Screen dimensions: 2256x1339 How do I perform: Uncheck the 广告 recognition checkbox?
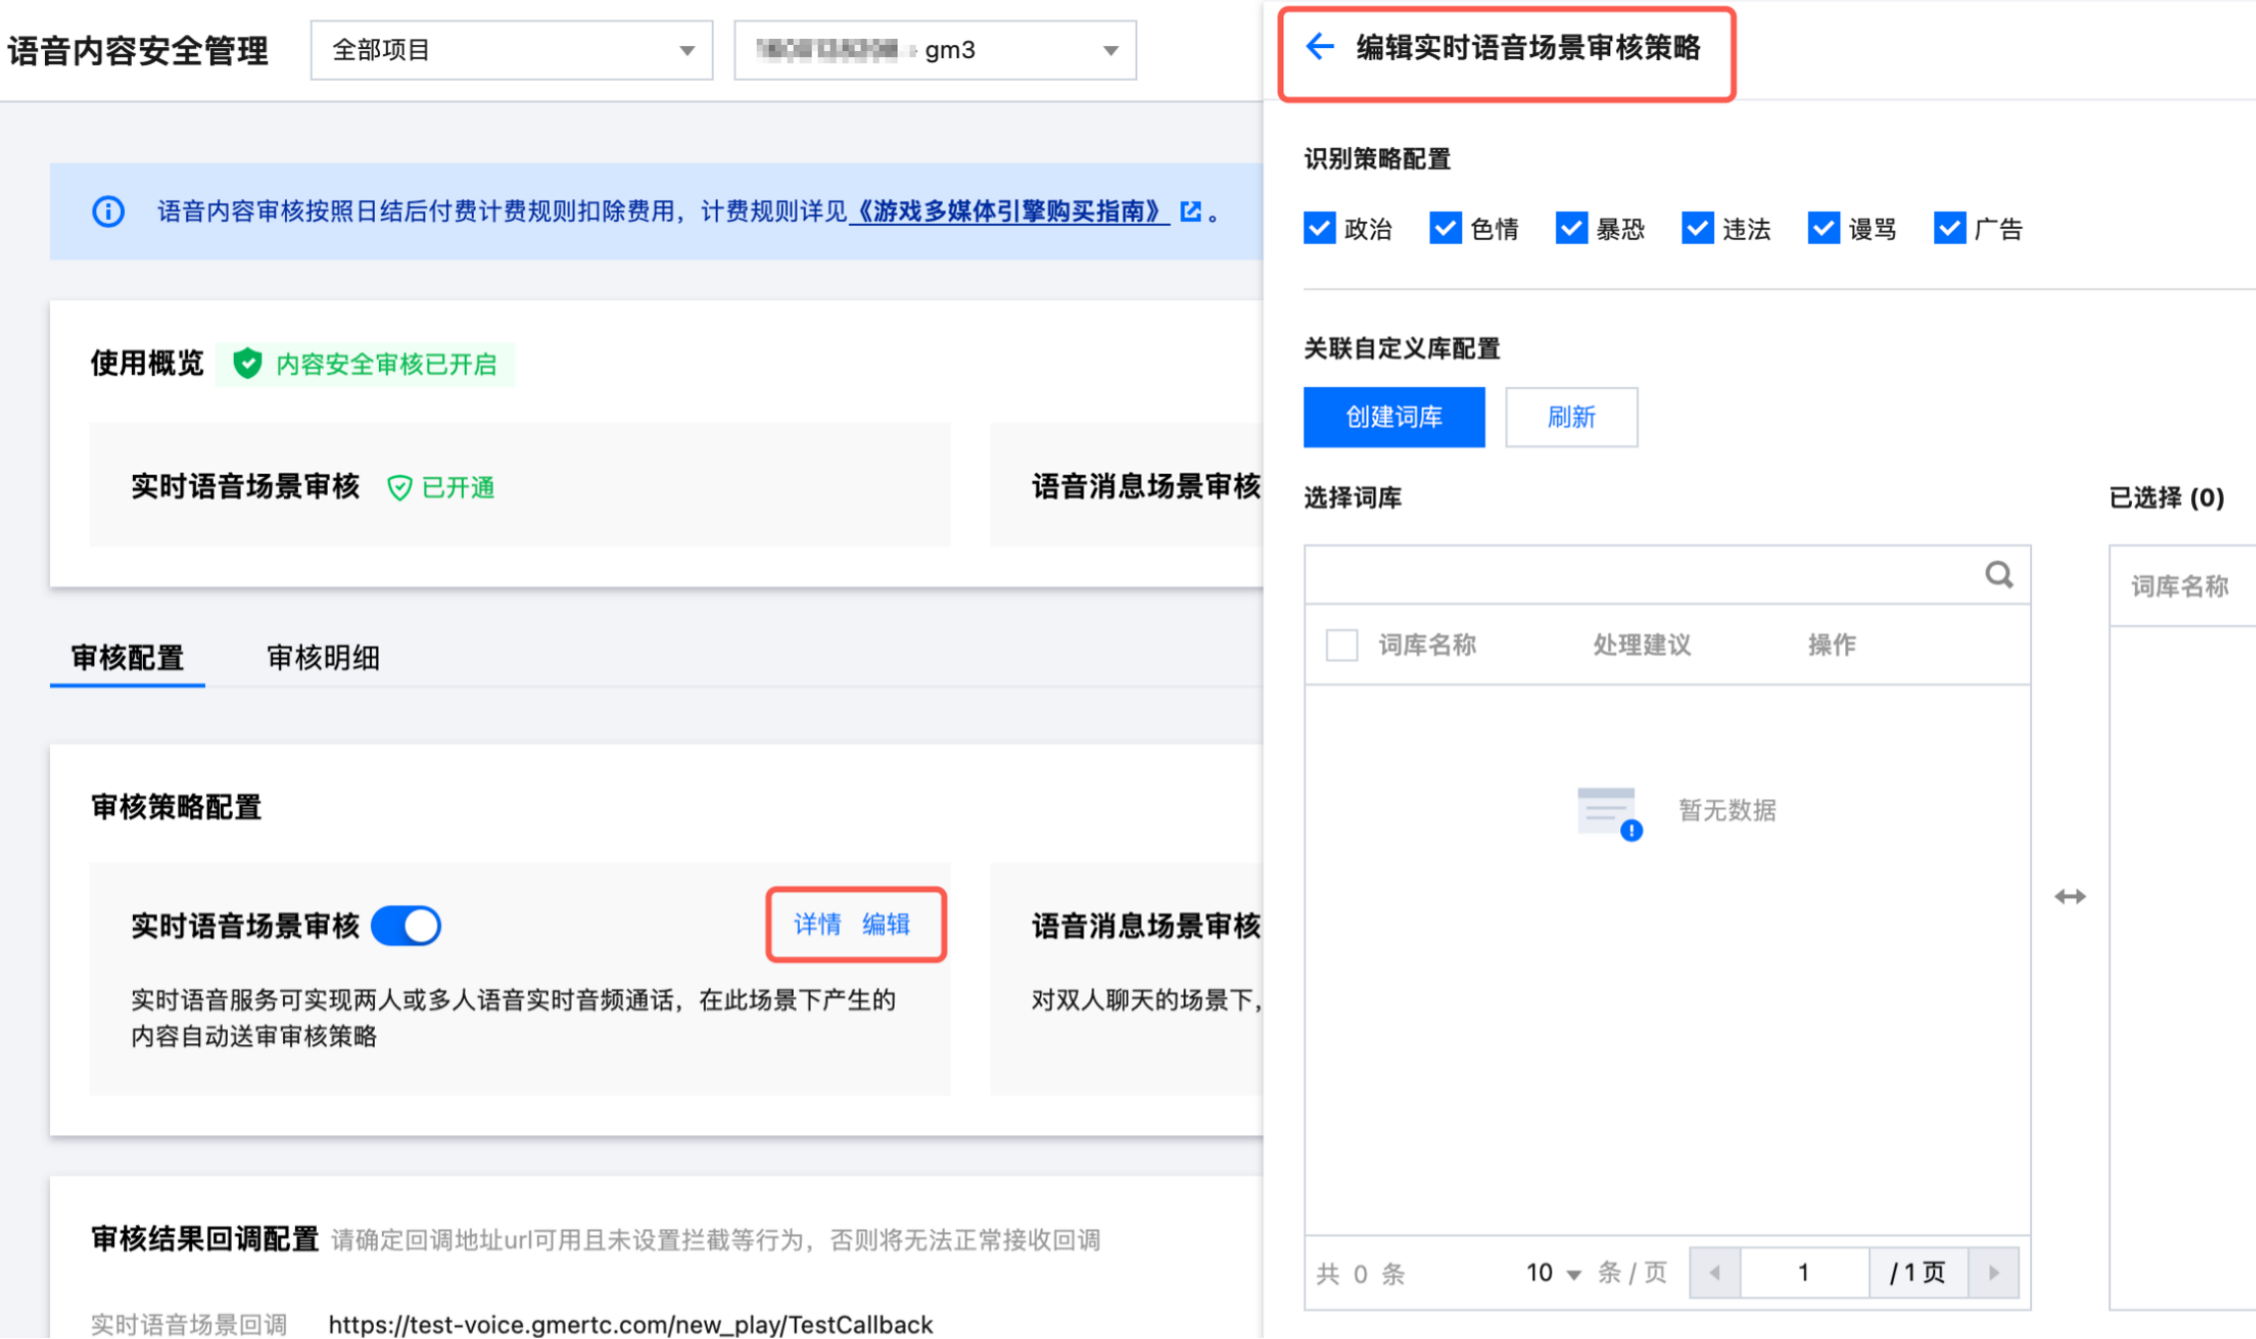pos(1949,228)
